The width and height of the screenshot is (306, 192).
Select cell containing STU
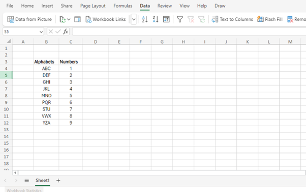[46, 109]
